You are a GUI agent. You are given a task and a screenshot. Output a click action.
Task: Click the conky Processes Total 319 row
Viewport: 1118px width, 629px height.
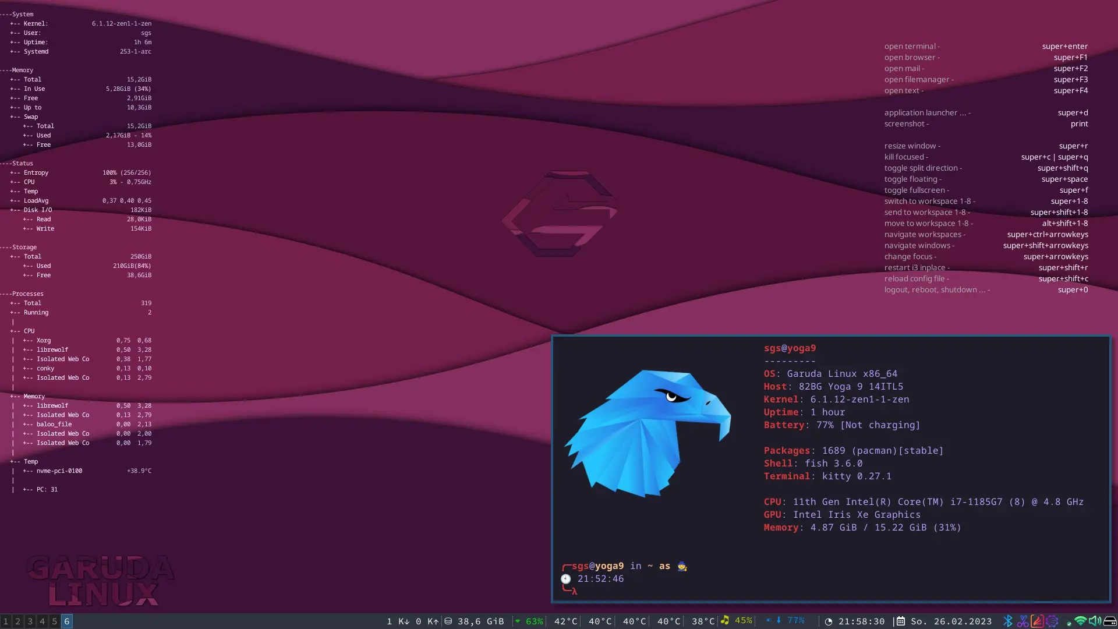(80, 303)
